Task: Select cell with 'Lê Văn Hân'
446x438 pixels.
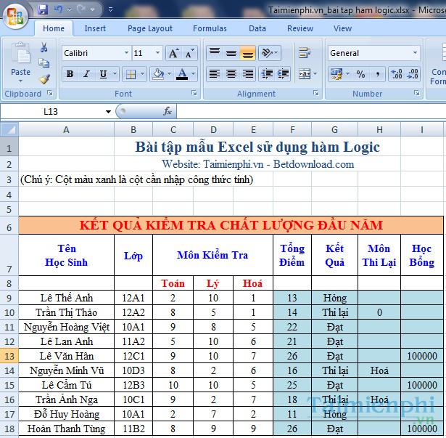Action: [x=67, y=356]
